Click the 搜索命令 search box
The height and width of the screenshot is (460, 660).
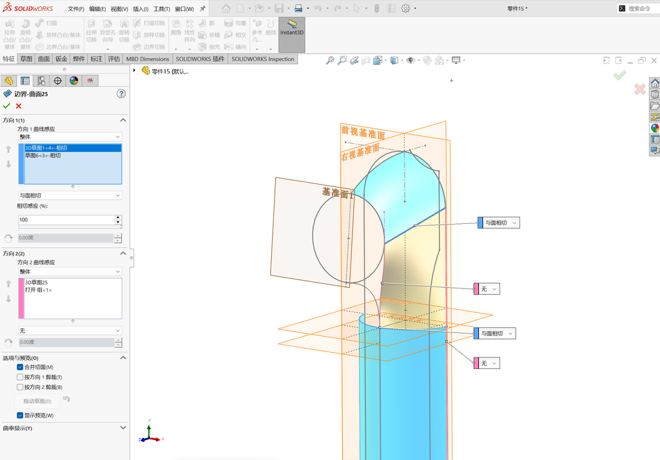click(638, 8)
